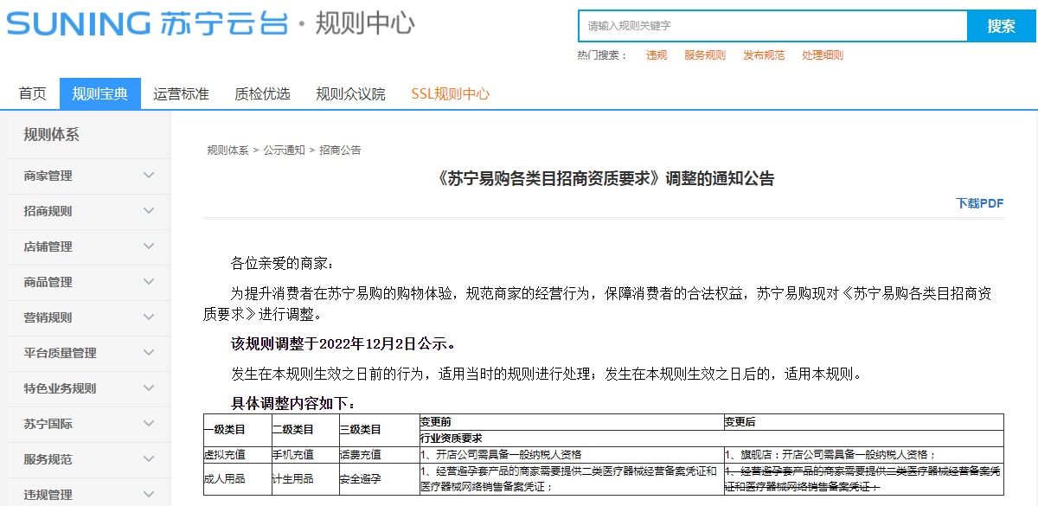This screenshot has height=506, width=1038.
Task: Click the bold line 该规则调整于2022年12月2日公示。
Action: (343, 343)
